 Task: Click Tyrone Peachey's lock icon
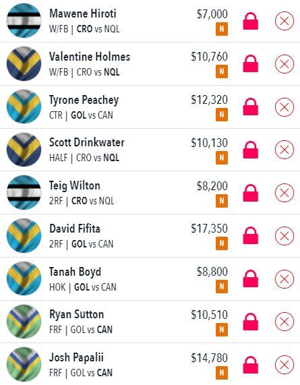click(x=250, y=107)
